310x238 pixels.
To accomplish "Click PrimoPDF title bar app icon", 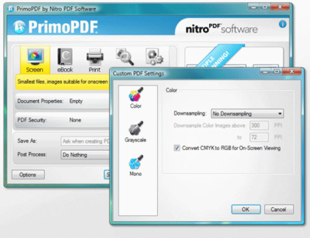I will (11, 9).
